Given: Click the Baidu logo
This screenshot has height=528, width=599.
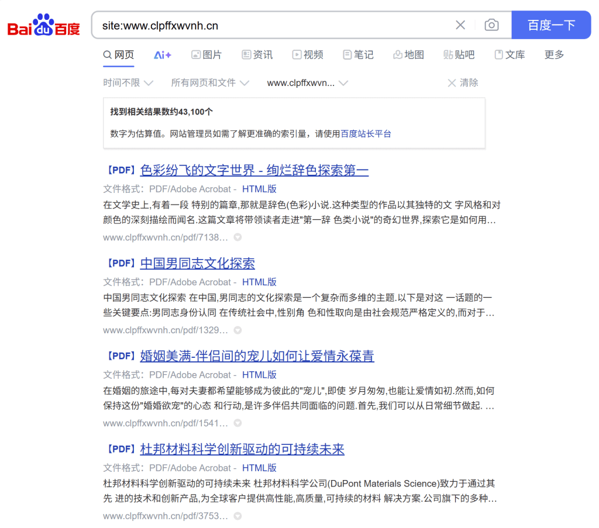Looking at the screenshot, I should click(x=44, y=25).
